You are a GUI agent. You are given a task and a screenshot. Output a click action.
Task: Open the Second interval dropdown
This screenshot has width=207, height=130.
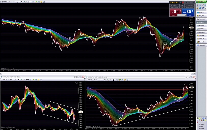(x=97, y=80)
